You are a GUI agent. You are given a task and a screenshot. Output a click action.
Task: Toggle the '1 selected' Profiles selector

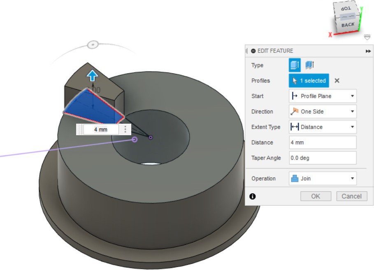coord(309,81)
